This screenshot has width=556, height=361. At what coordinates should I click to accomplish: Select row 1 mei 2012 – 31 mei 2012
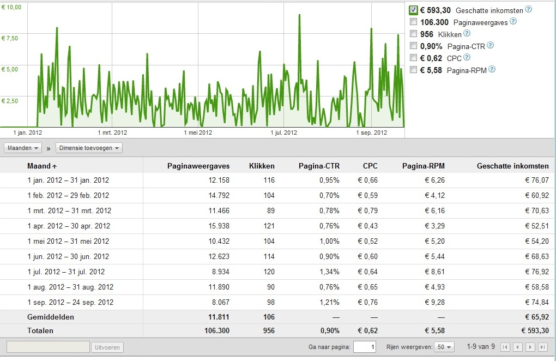(x=277, y=241)
